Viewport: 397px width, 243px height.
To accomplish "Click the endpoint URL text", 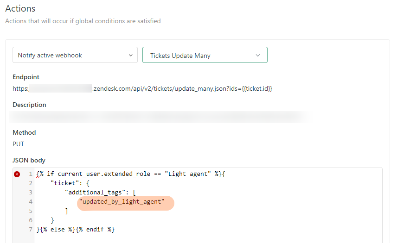I will pos(182,88).
